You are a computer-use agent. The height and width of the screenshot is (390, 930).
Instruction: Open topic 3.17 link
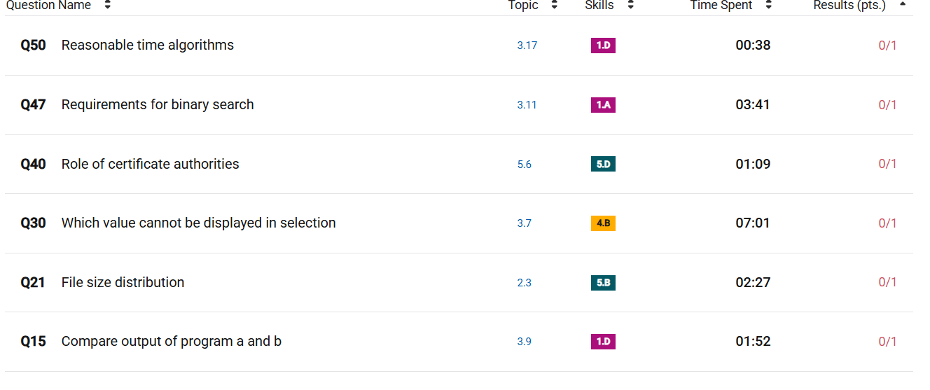coord(527,46)
